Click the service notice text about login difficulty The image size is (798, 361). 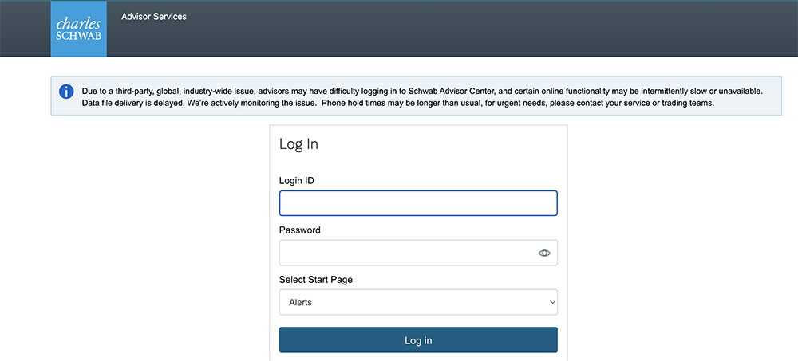(422, 97)
